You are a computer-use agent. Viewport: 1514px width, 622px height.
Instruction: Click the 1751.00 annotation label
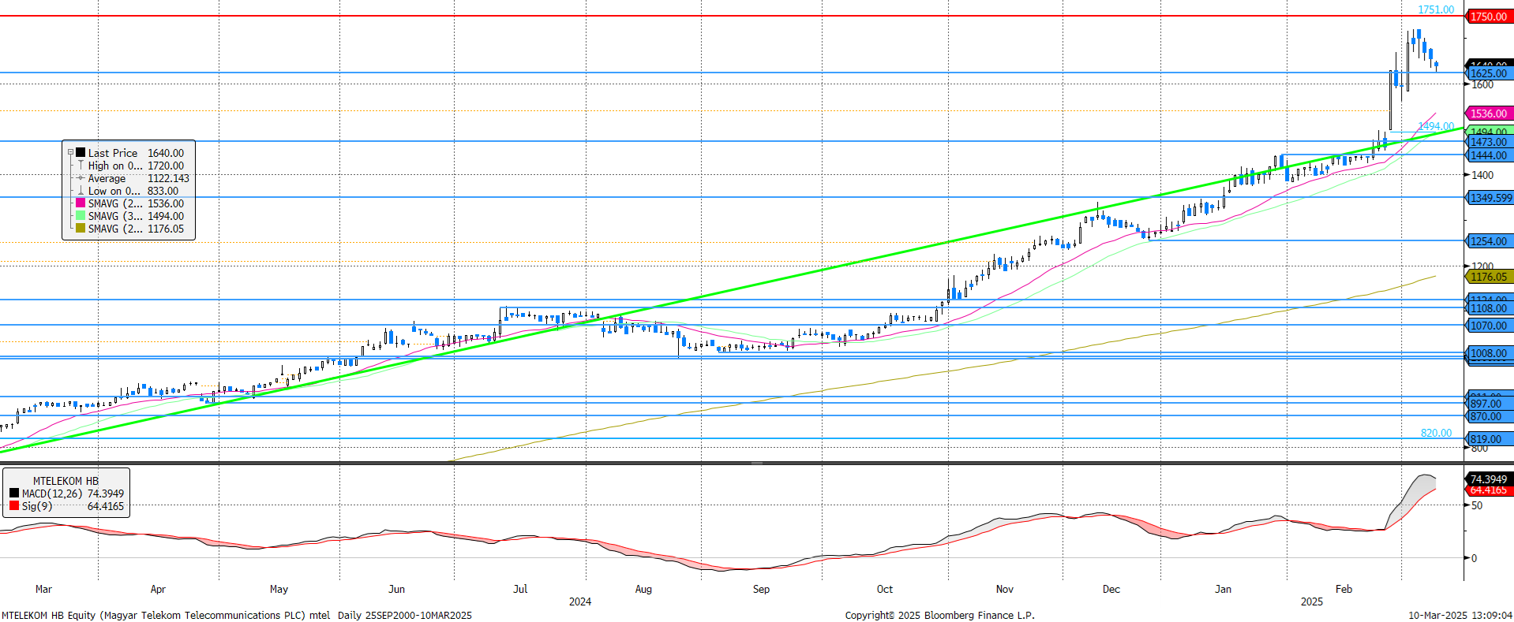click(x=1436, y=9)
